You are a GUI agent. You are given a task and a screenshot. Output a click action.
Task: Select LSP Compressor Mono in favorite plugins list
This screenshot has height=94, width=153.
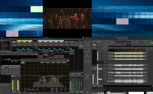pyautogui.click(x=4, y=44)
